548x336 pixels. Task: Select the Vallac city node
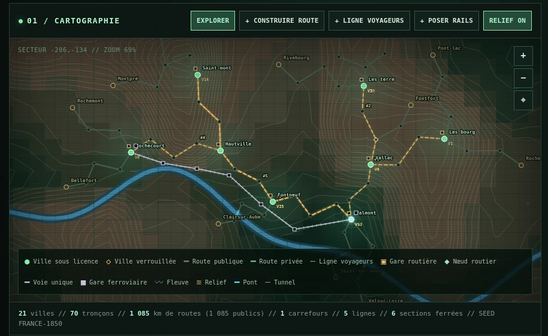371,165
